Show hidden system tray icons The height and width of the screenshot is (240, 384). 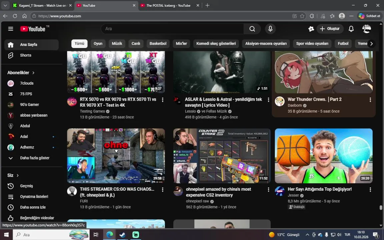point(307,235)
